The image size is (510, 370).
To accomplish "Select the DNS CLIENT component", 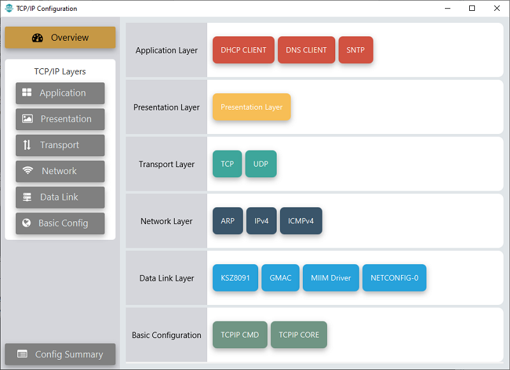I will [306, 50].
